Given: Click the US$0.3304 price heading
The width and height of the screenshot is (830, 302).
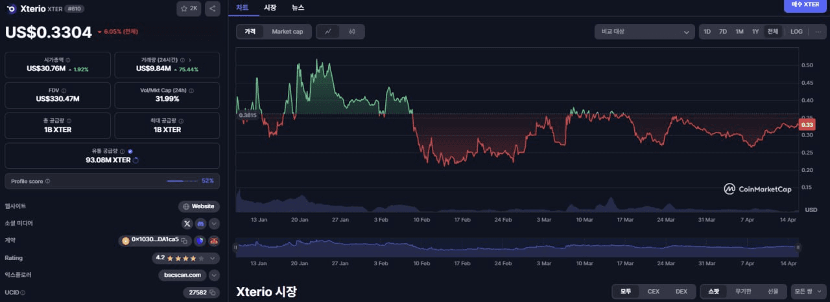Looking at the screenshot, I should tap(49, 32).
